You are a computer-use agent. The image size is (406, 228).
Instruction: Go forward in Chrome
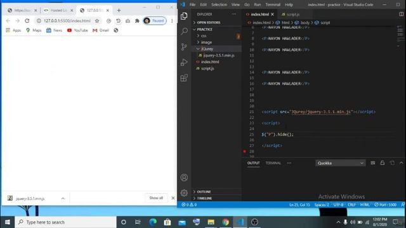pyautogui.click(x=17, y=21)
